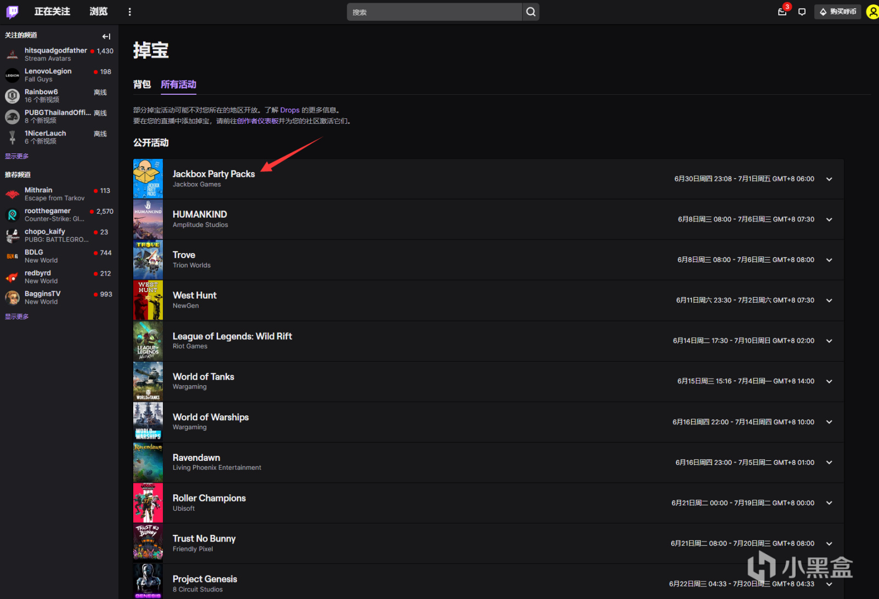Expand the World of Tanks campaign

point(829,381)
